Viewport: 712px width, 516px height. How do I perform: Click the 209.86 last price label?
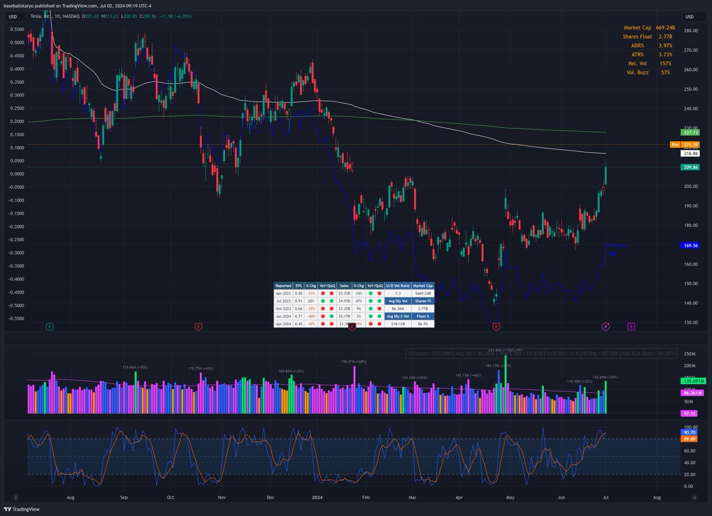(x=689, y=167)
